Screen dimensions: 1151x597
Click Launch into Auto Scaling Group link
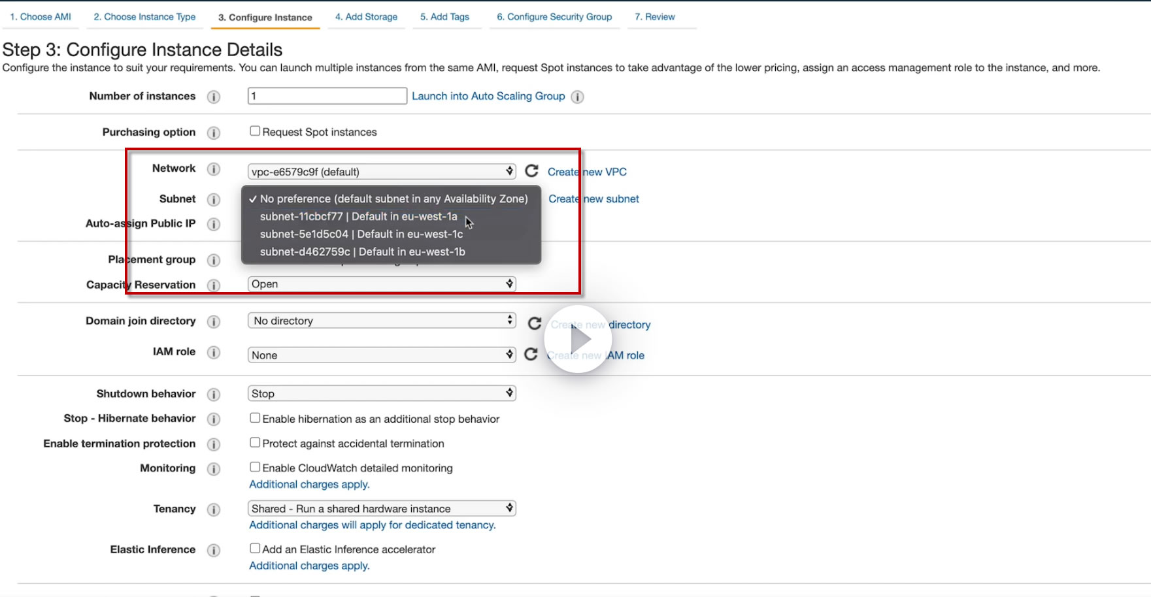click(488, 96)
